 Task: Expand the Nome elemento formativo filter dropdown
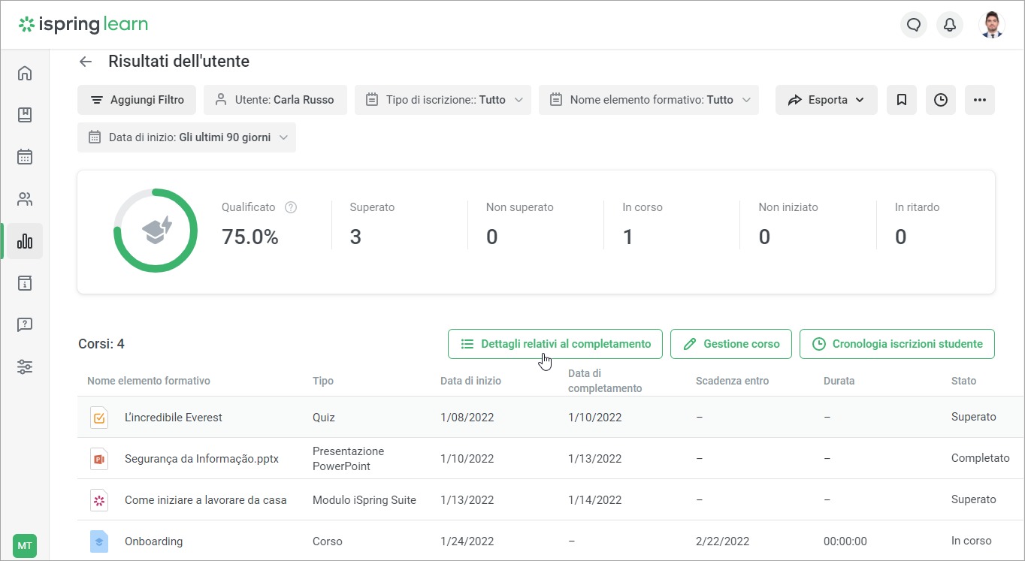(x=648, y=100)
